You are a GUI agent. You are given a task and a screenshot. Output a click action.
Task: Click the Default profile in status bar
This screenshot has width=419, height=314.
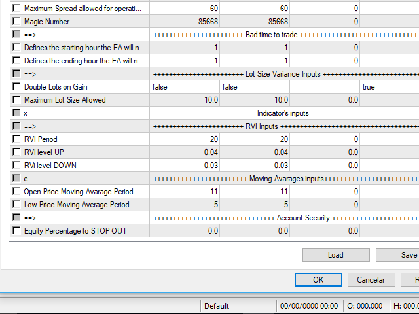click(217, 305)
